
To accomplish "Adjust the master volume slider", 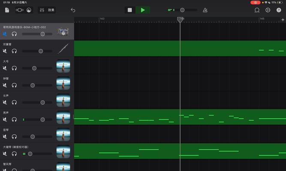I will point(182,10).
